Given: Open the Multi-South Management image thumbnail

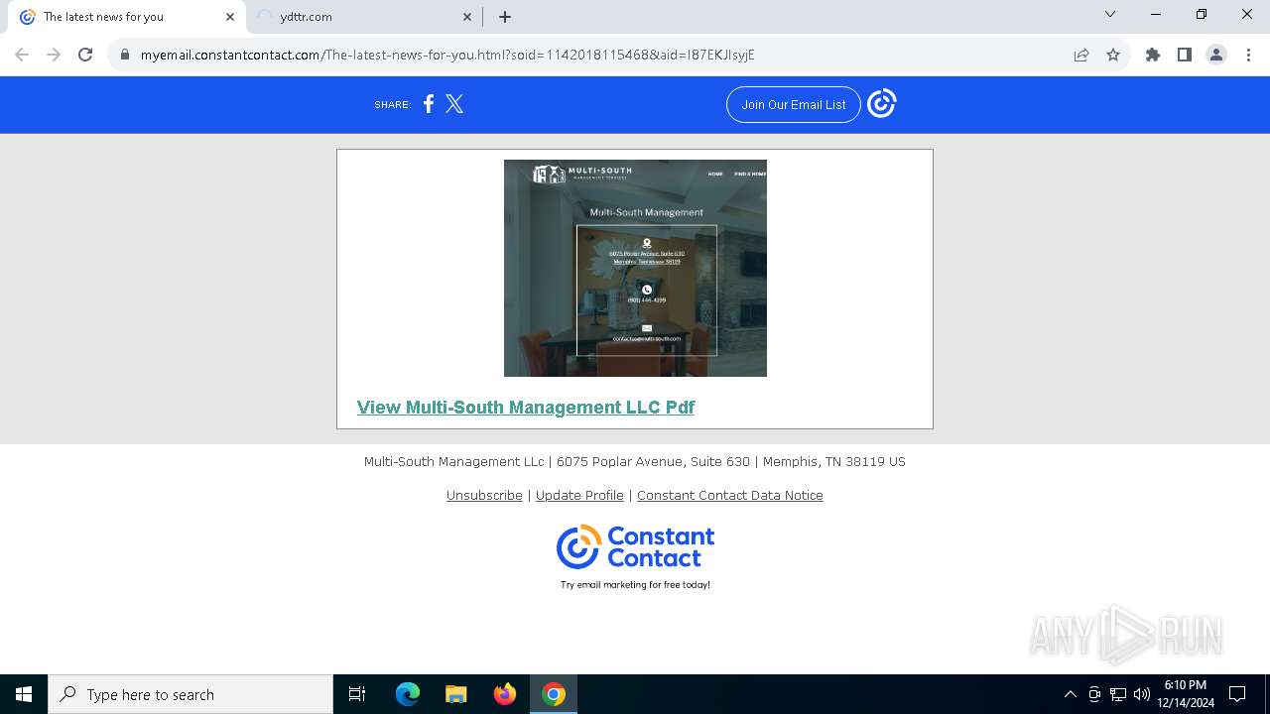Looking at the screenshot, I should [x=635, y=268].
